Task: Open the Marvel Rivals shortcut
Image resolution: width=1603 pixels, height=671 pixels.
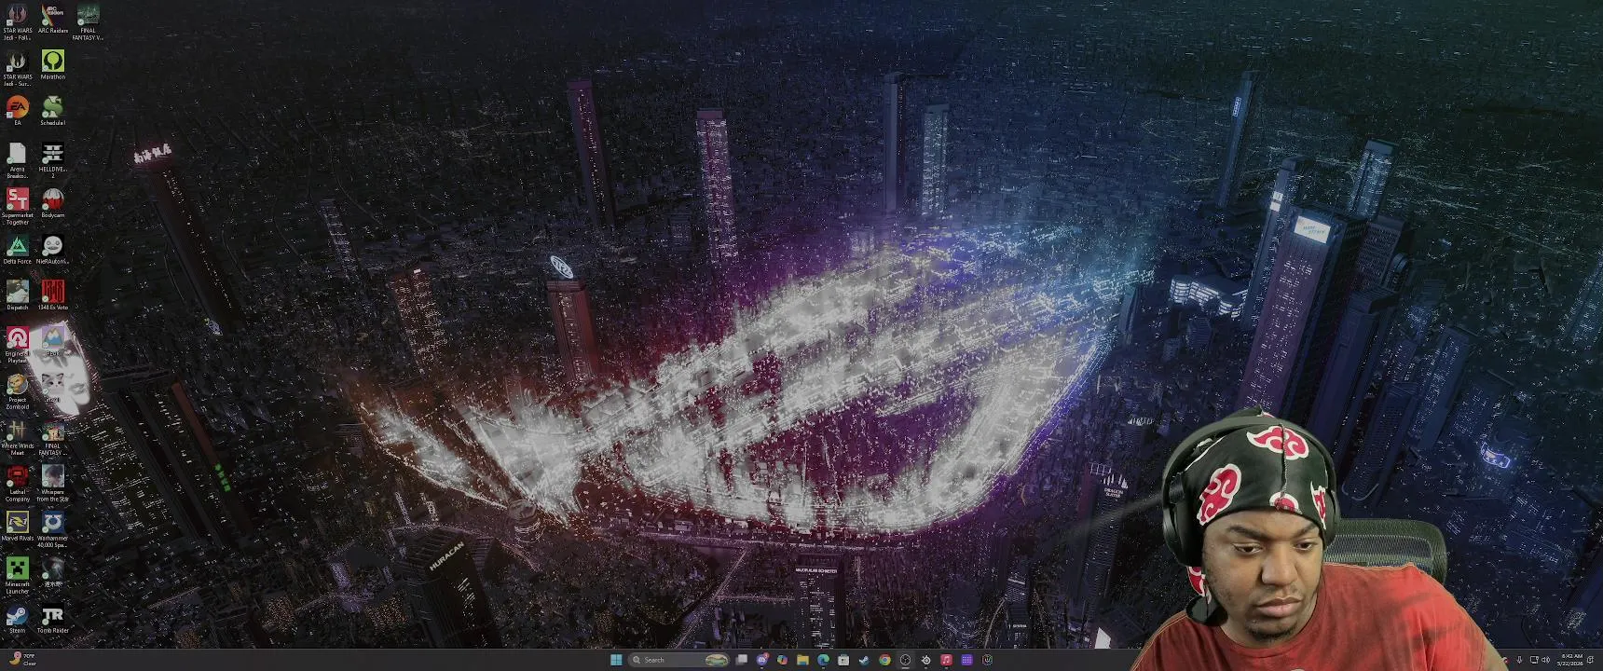Action: point(17,527)
